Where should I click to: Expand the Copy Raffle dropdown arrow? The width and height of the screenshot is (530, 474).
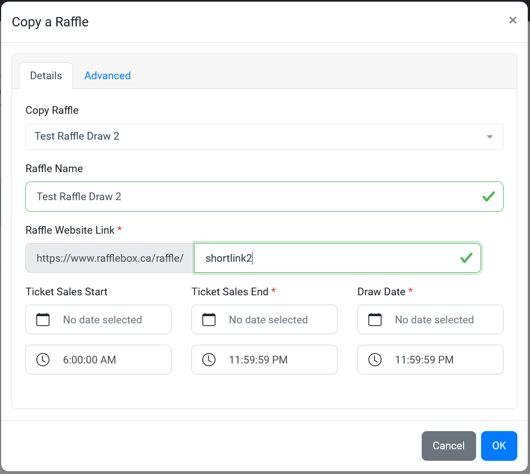[x=489, y=136]
